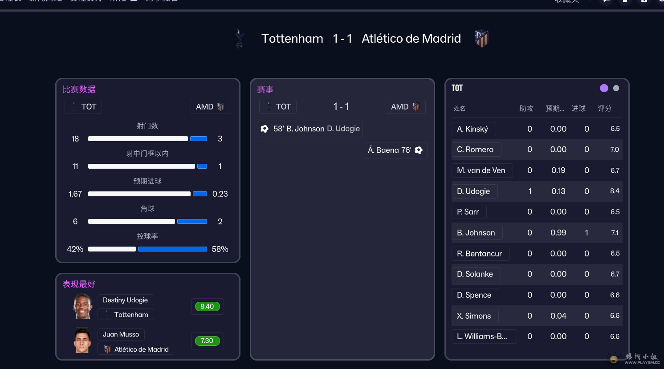Image resolution: width=664 pixels, height=369 pixels.
Task: Click the Atlético de Madrid crest in header
Action: pyautogui.click(x=481, y=39)
